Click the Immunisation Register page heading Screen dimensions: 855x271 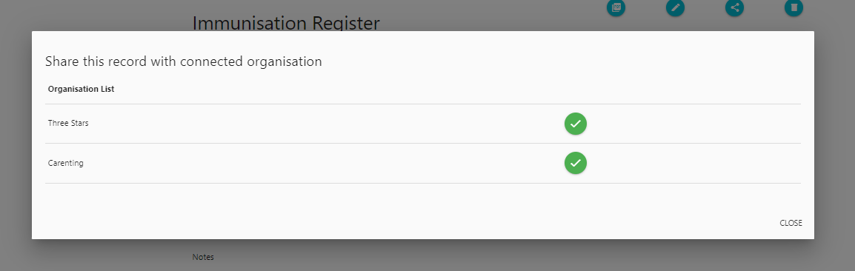coord(286,23)
